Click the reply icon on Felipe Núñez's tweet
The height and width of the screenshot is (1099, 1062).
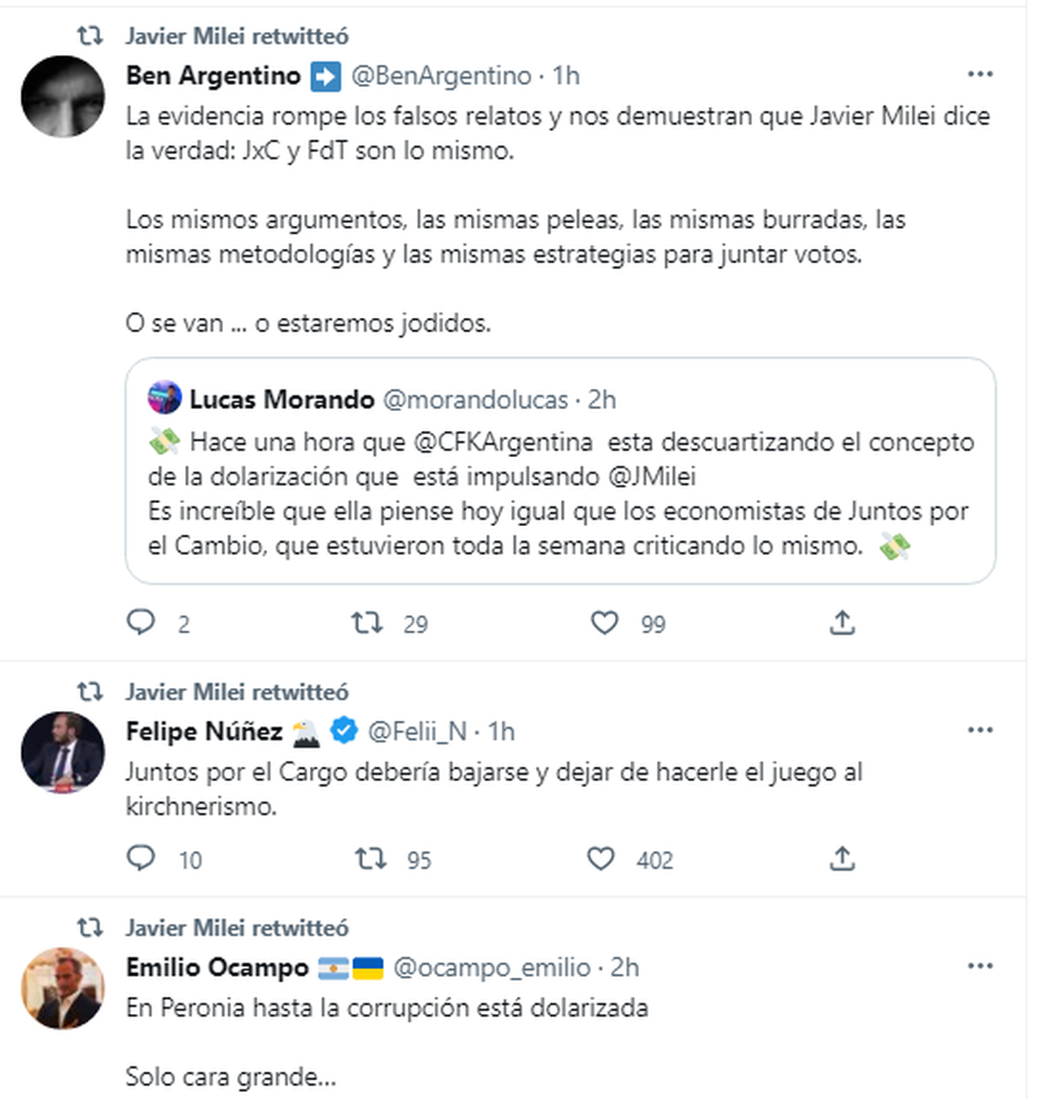coord(142,859)
